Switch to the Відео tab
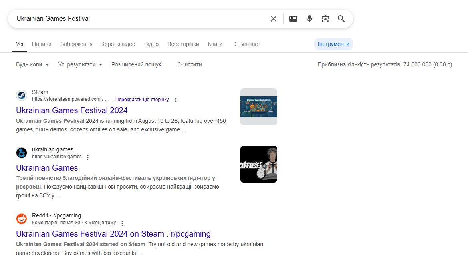 point(151,44)
